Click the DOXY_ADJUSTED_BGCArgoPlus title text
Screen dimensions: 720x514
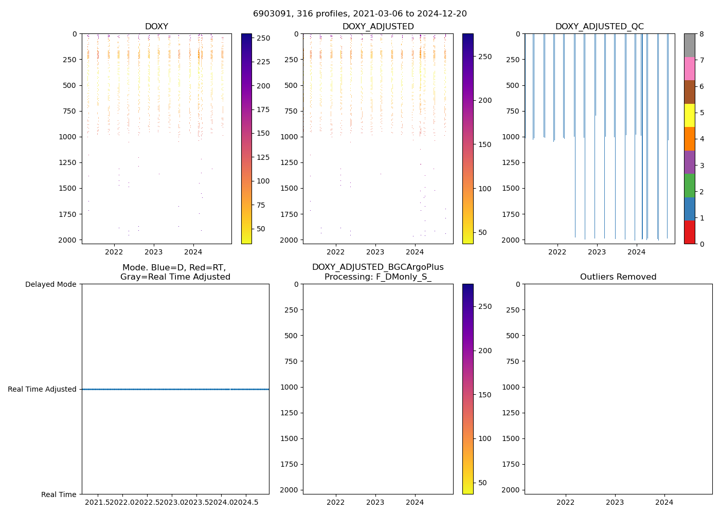click(x=378, y=267)
